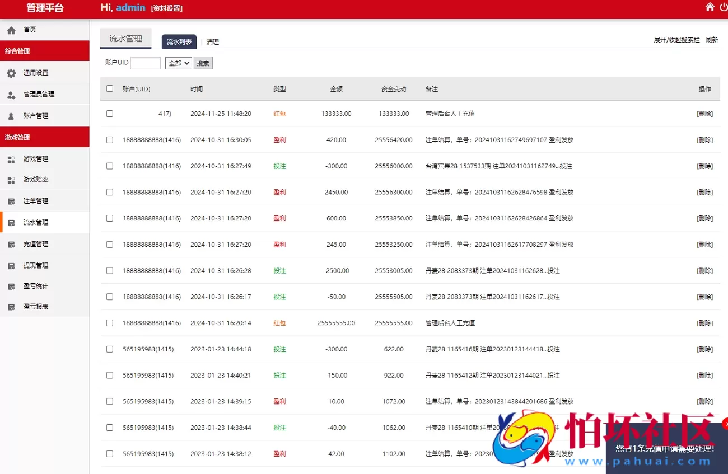Open the 全部 type filter dropdown

pos(178,63)
